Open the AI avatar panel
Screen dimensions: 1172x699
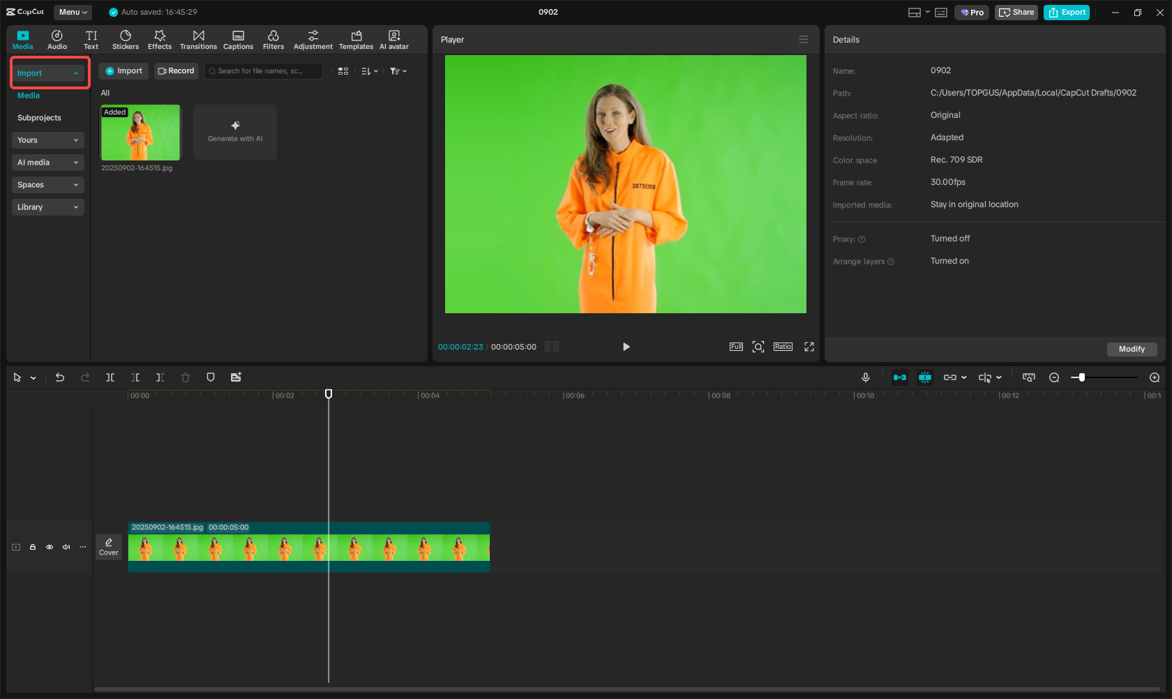(393, 39)
